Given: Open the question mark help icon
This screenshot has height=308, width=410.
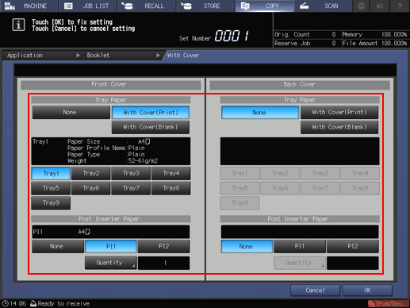Looking at the screenshot, I should (x=400, y=6).
